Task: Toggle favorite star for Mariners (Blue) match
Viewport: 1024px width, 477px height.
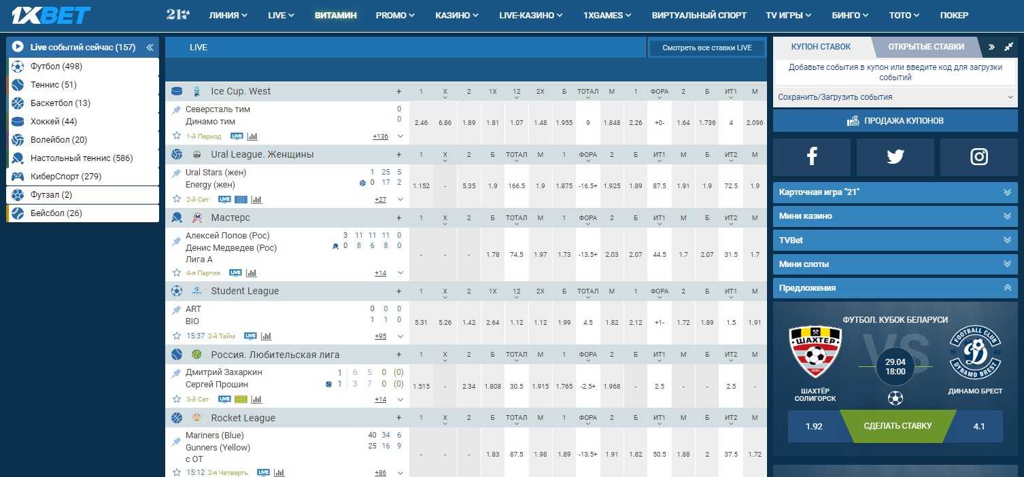Action: [177, 472]
